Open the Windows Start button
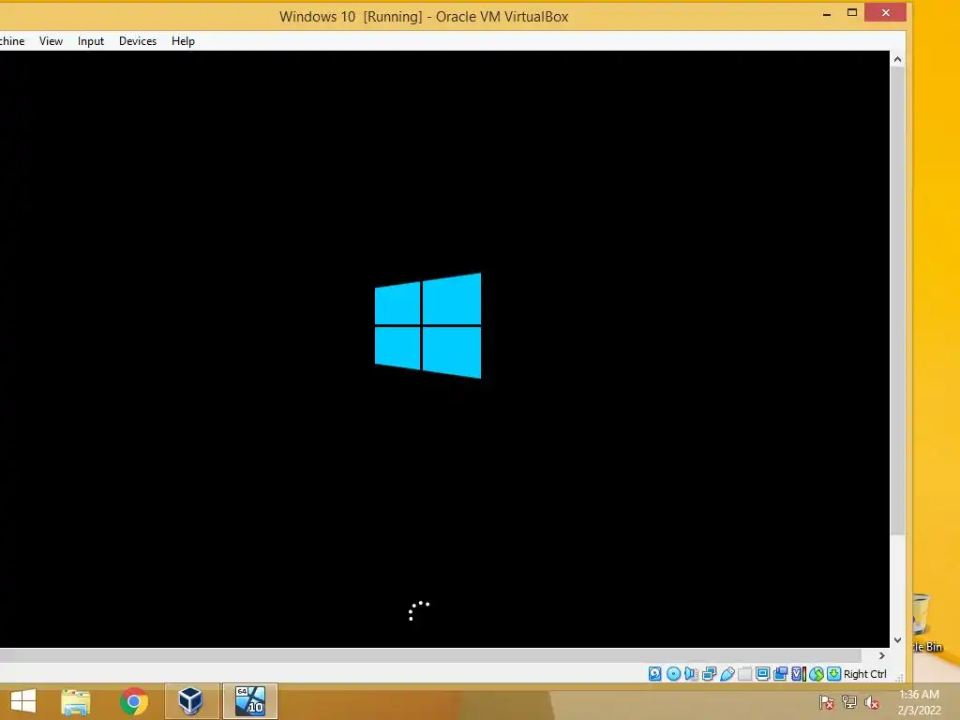Viewport: 960px width, 720px height. click(x=23, y=701)
